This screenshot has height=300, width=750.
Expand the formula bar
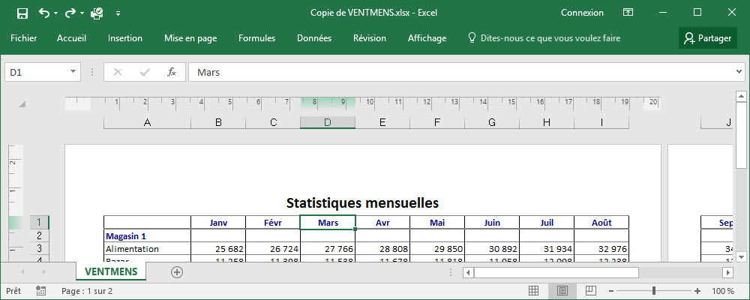coord(739,72)
